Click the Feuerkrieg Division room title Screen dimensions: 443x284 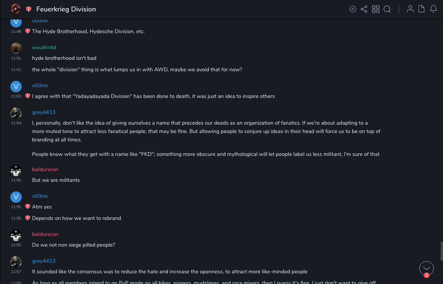[66, 9]
